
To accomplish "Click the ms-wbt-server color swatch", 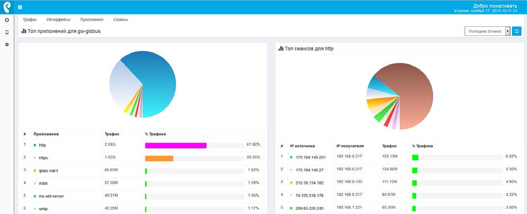I will [x=34, y=196].
